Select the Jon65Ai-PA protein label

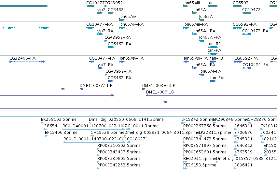210,71
